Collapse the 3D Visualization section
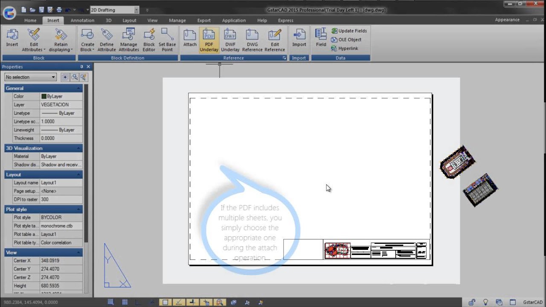The width and height of the screenshot is (546, 307). (79, 148)
